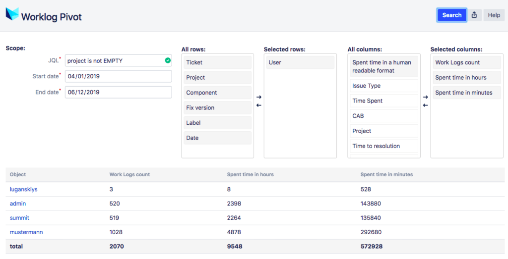Screen dimensions: 508x259
Task: Click total hours value 9548
Action: click(x=235, y=247)
